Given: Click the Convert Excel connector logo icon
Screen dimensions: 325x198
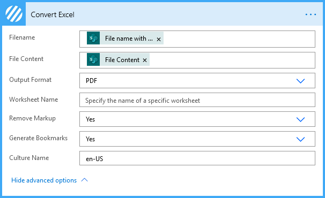Looking at the screenshot, I should pos(14,14).
